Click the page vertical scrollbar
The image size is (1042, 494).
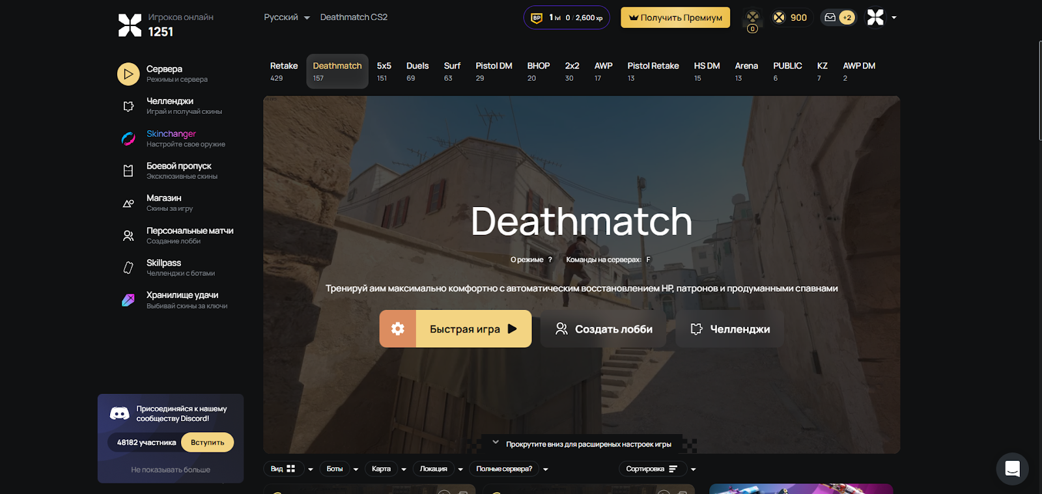tap(1040, 91)
